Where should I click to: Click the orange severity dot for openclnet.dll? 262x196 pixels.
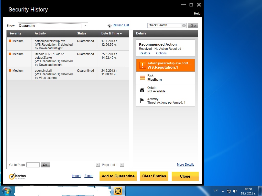10,70
